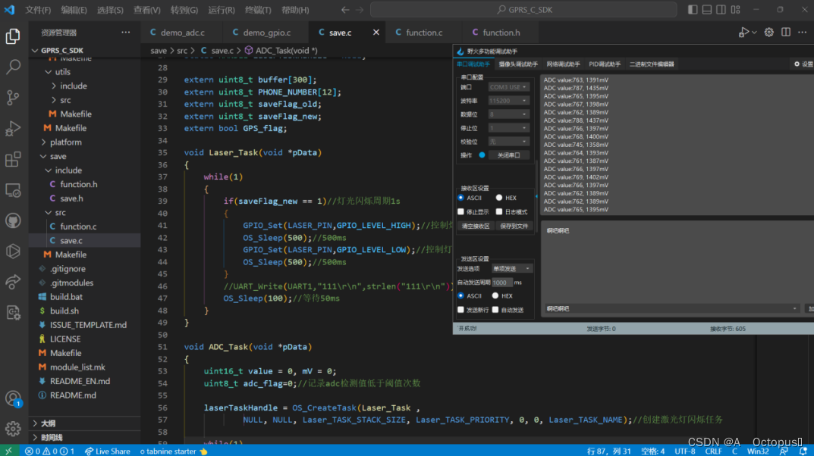814x456 pixels.
Task: Switch to 网络调试助手 tab in serial tool
Action: (x=563, y=64)
